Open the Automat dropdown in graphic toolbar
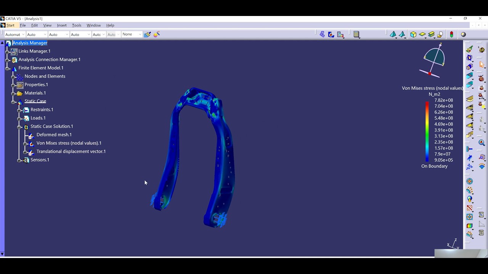This screenshot has height=274, width=488. pos(14,34)
